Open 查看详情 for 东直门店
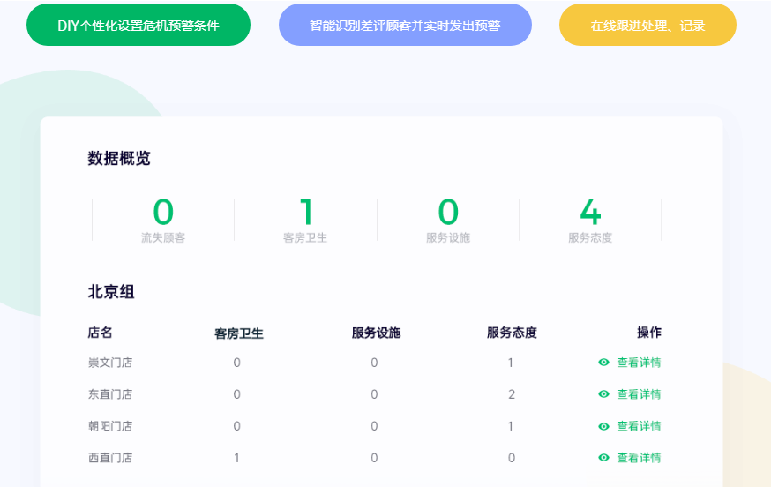Viewport: 771px width, 487px height. point(639,394)
